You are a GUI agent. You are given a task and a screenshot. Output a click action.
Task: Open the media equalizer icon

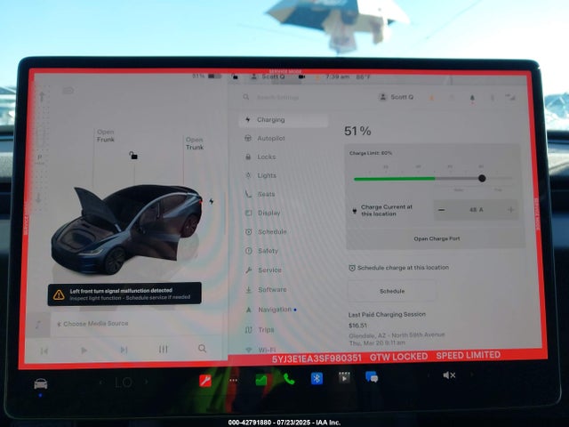click(164, 350)
